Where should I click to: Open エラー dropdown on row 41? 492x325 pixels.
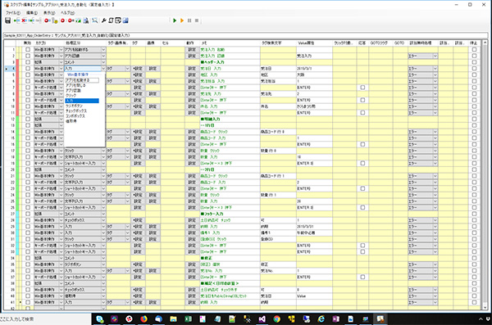coord(435,302)
